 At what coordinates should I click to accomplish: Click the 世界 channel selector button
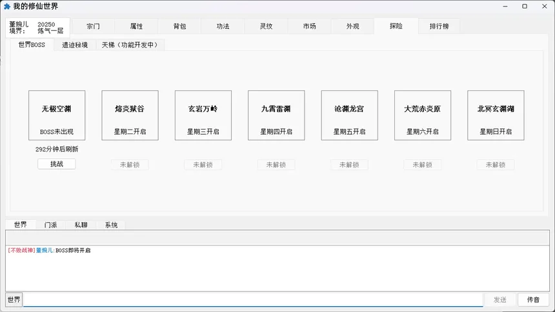[x=14, y=300]
